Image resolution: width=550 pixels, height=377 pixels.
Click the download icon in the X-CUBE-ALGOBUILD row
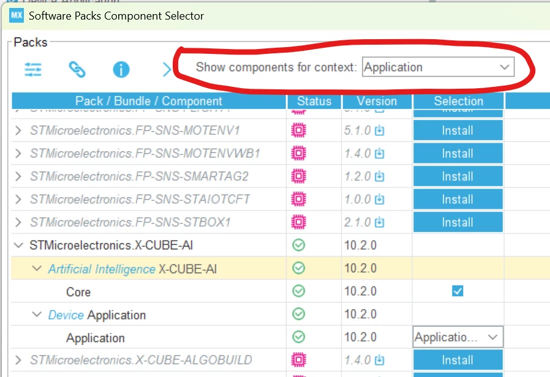click(x=379, y=360)
